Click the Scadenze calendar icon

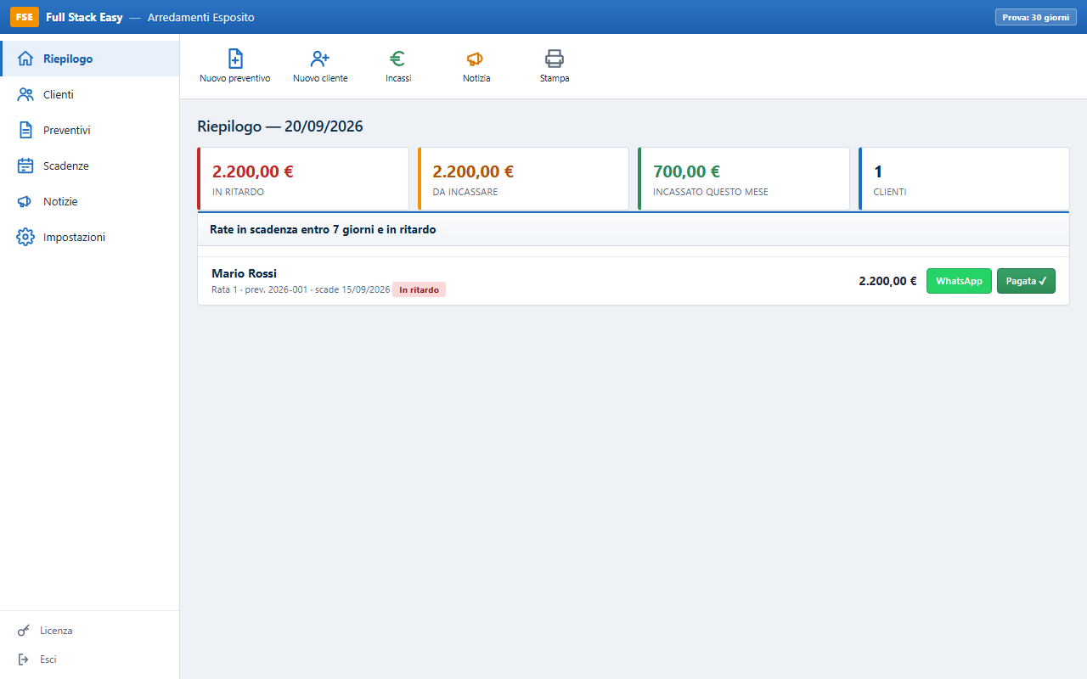[x=25, y=166]
